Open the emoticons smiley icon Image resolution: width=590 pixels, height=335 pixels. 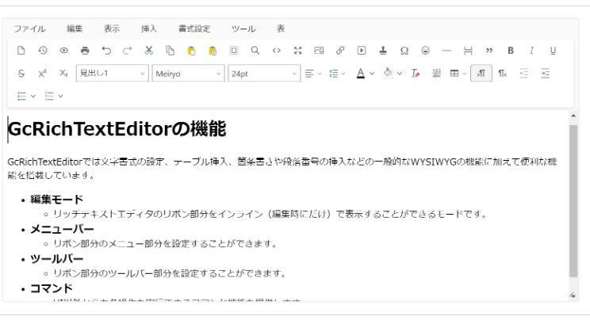coord(426,51)
